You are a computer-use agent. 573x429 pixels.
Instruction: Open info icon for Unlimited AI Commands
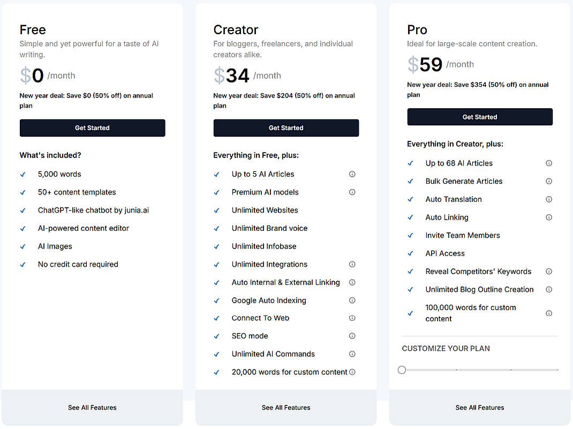click(x=352, y=354)
